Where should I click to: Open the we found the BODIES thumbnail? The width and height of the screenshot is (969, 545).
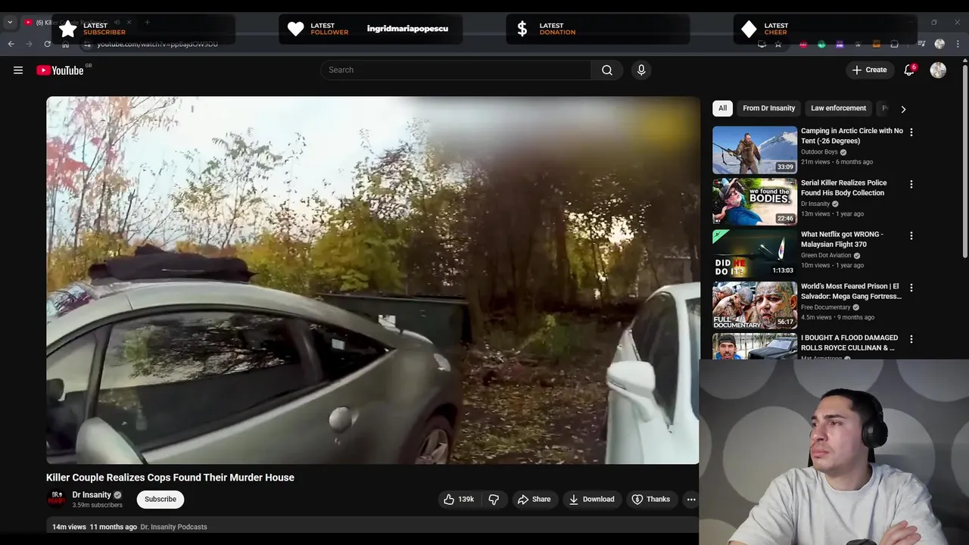(755, 202)
